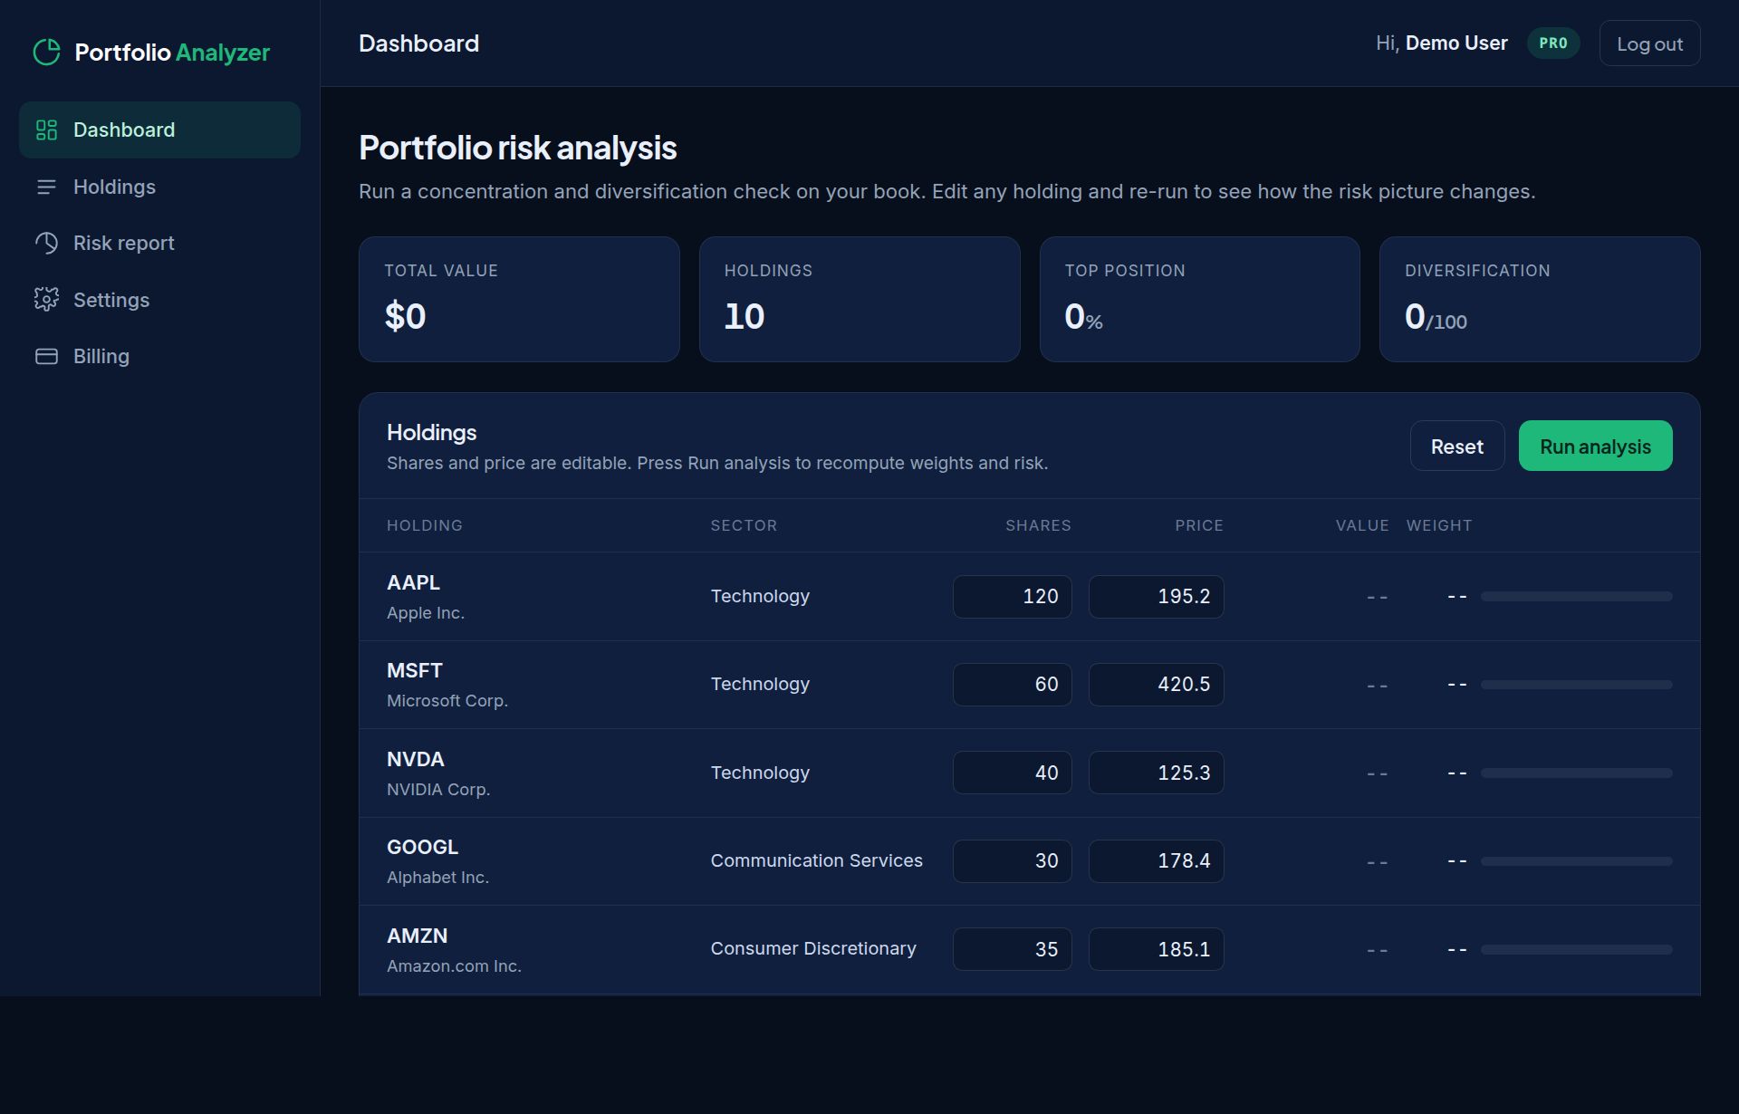Image resolution: width=1739 pixels, height=1114 pixels.
Task: Click the Microsoft Corp. company name
Action: (x=447, y=701)
